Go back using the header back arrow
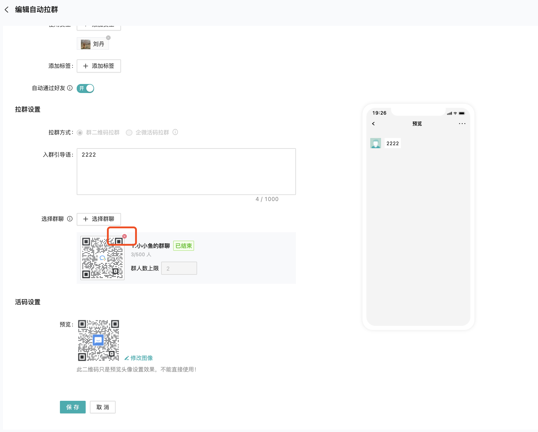Viewport: 538px width, 432px height. (x=7, y=10)
